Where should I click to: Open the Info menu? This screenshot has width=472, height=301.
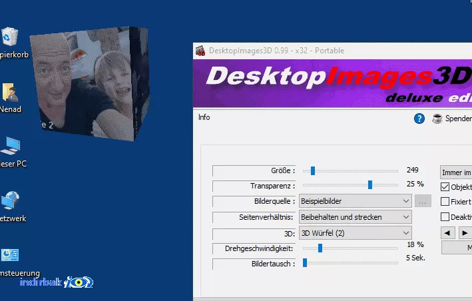pos(204,117)
